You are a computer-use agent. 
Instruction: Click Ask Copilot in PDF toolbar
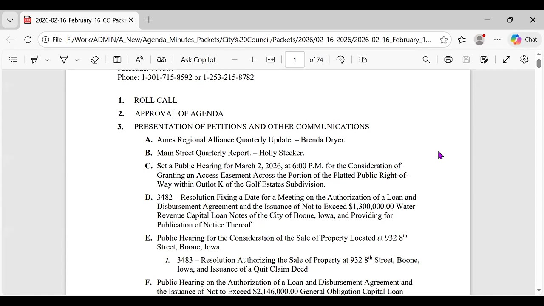coord(198,59)
